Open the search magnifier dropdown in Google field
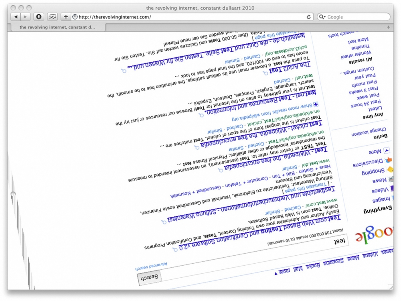The width and height of the screenshot is (401, 301). [322, 17]
